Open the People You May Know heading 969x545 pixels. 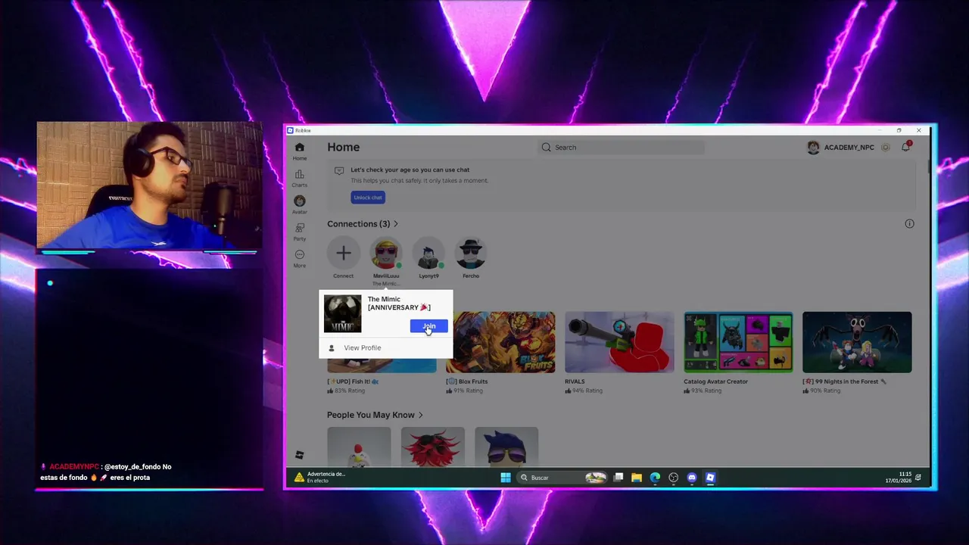click(371, 415)
